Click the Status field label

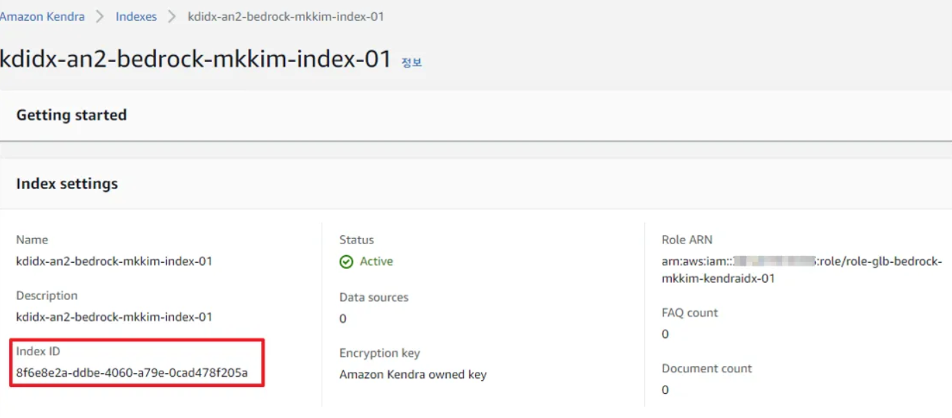pyautogui.click(x=357, y=240)
